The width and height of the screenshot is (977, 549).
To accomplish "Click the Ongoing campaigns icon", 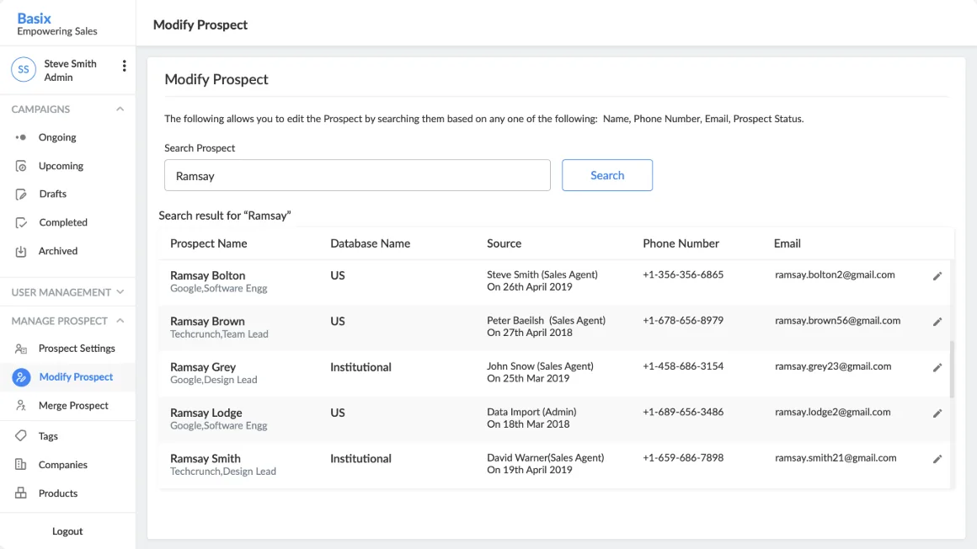I will pyautogui.click(x=20, y=137).
